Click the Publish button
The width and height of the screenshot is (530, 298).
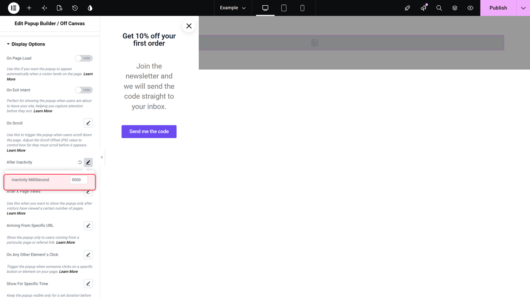[498, 8]
